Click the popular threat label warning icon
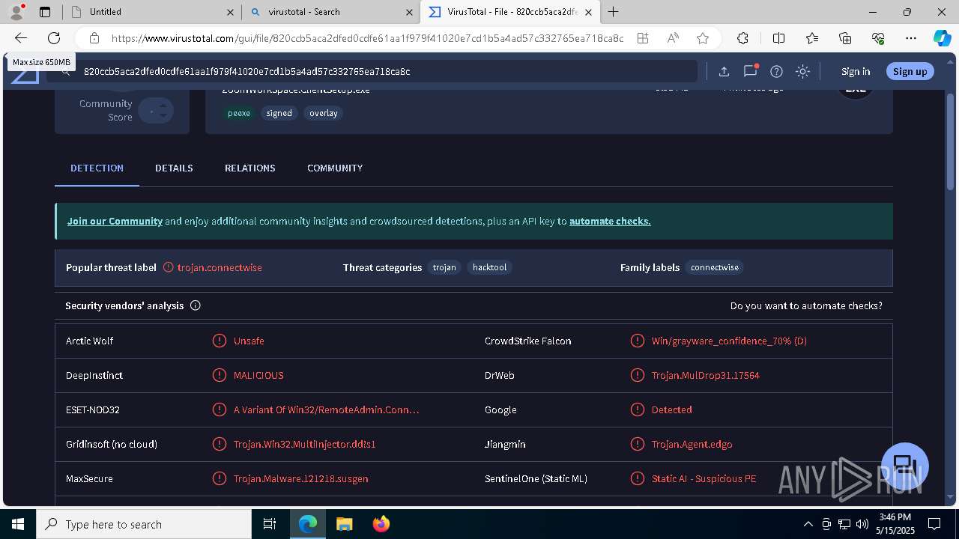Image resolution: width=959 pixels, height=539 pixels. coord(169,267)
